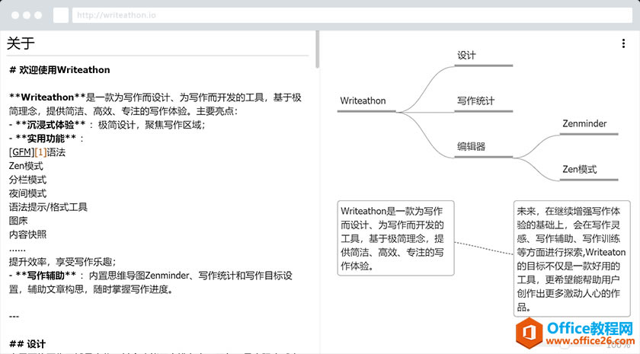The height and width of the screenshot is (354, 640).
Task: Click the heading '# 欢迎使用Writeathon'
Action: click(x=59, y=70)
